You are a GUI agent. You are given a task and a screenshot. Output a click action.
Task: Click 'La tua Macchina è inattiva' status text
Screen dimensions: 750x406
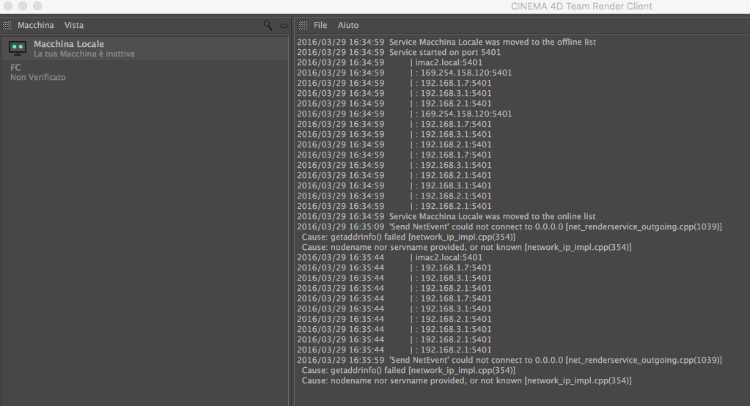point(84,54)
